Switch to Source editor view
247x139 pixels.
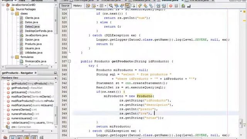tap(65, 6)
